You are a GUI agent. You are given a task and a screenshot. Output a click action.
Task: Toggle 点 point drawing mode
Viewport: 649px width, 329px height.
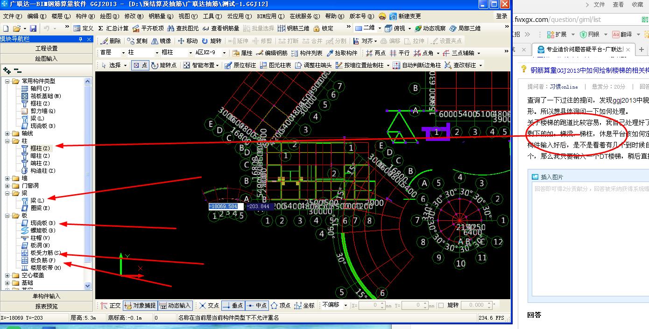tap(140, 65)
